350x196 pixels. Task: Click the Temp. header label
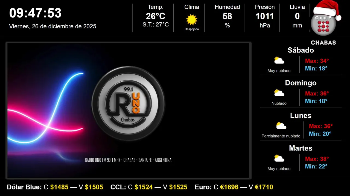(156, 7)
